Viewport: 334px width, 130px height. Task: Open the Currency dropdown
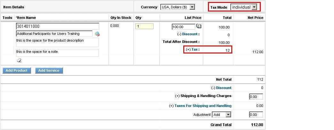(x=178, y=7)
